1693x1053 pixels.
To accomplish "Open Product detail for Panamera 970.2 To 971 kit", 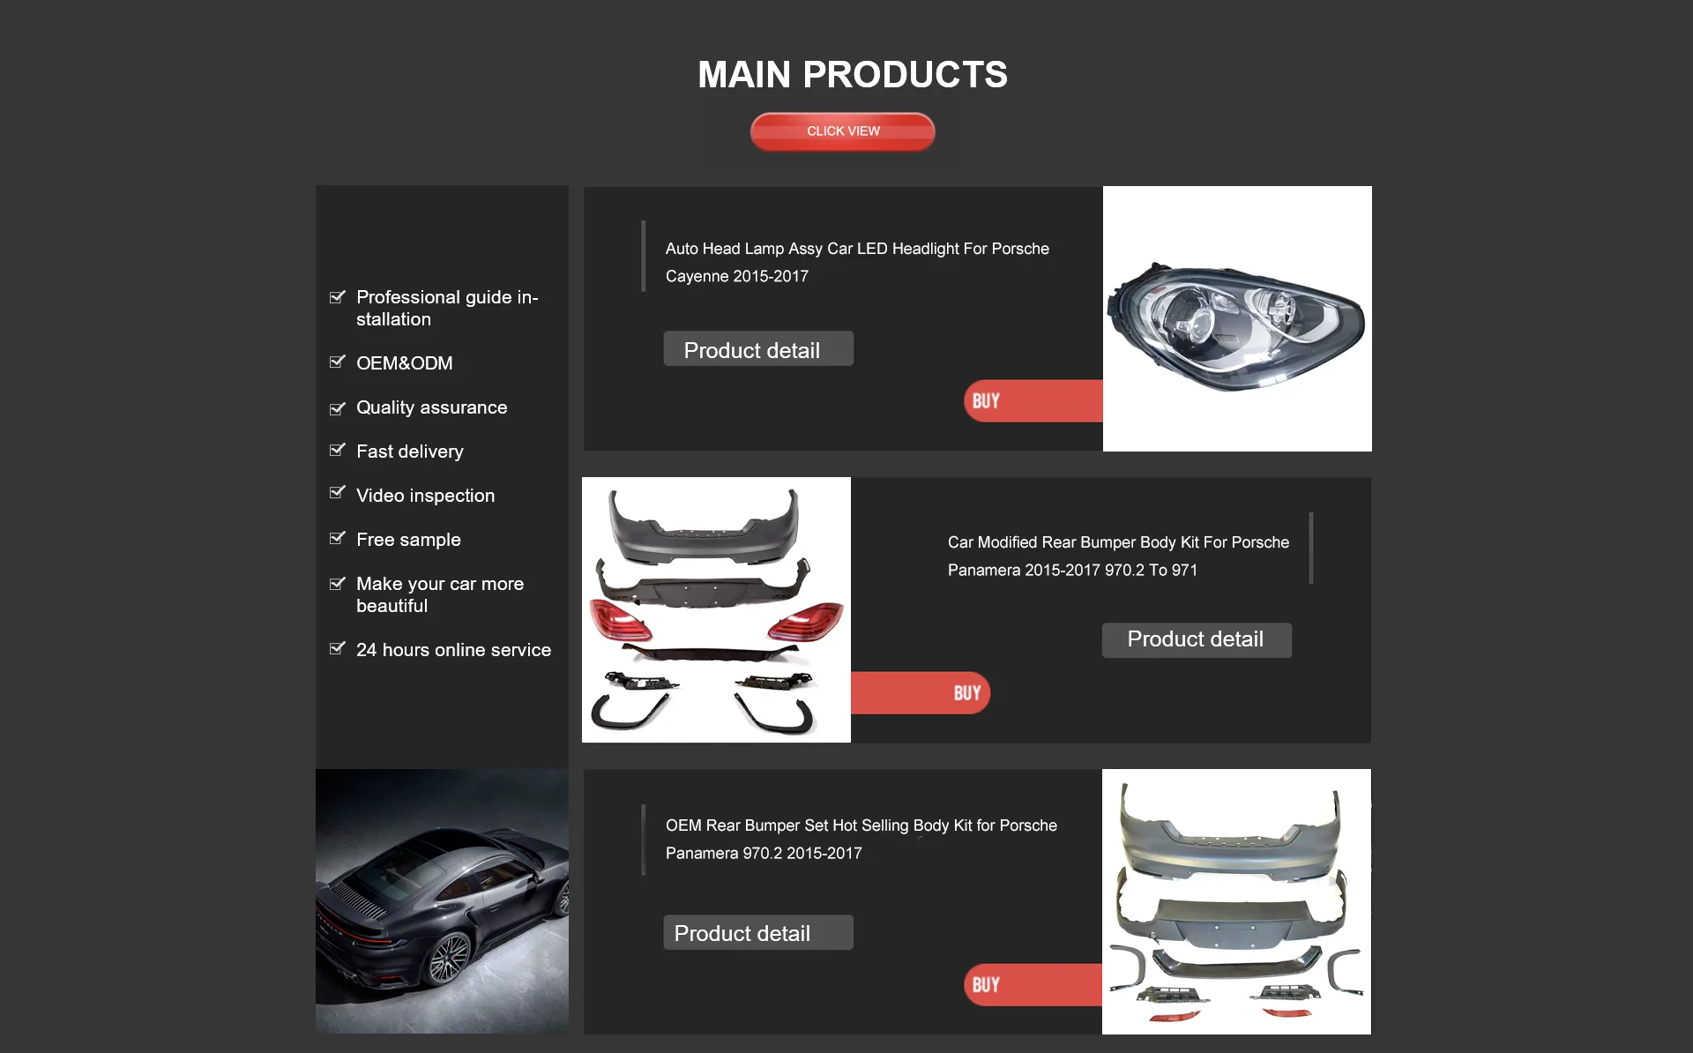I will point(1197,639).
